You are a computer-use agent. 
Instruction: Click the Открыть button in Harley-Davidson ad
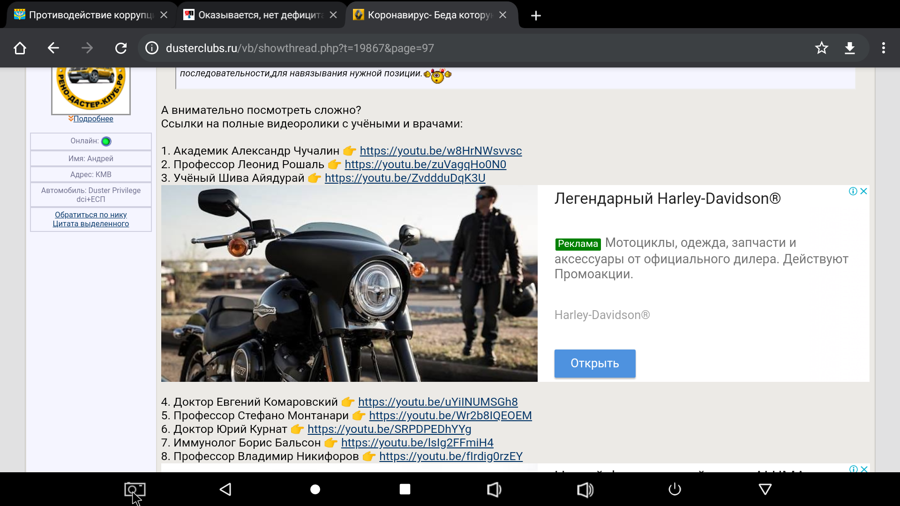click(x=595, y=363)
